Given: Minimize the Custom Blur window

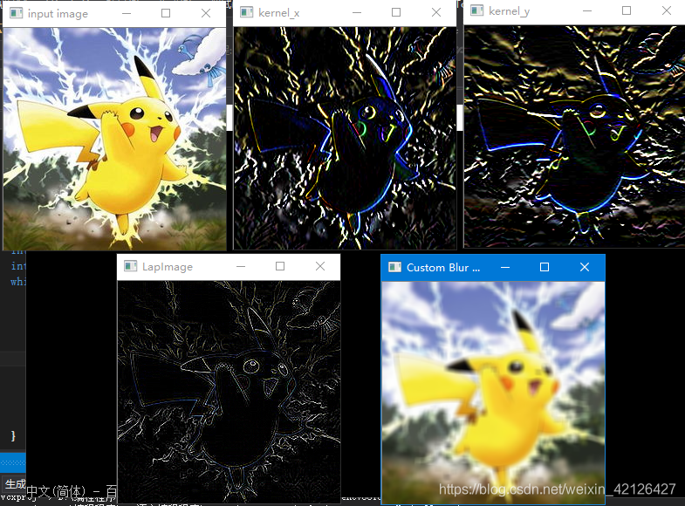Looking at the screenshot, I should [x=505, y=267].
